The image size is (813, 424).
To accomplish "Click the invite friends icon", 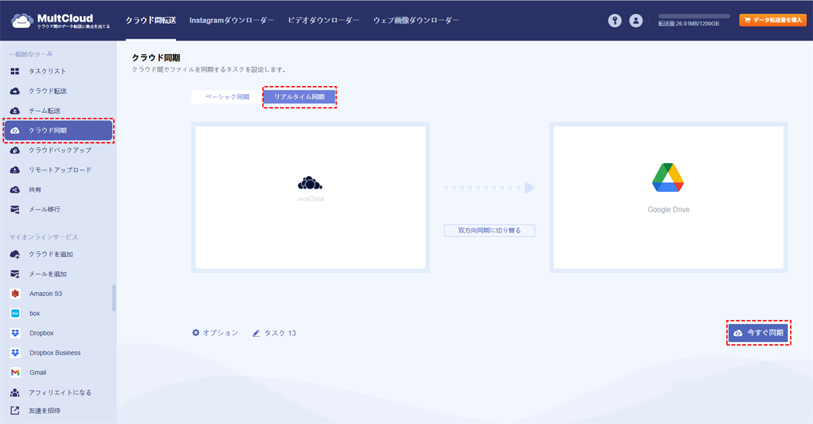I will point(15,410).
